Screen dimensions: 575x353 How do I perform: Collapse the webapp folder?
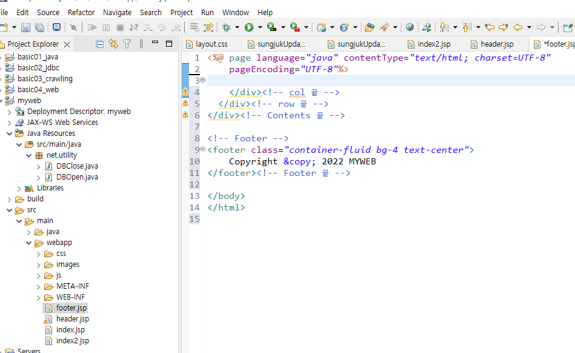coord(28,243)
